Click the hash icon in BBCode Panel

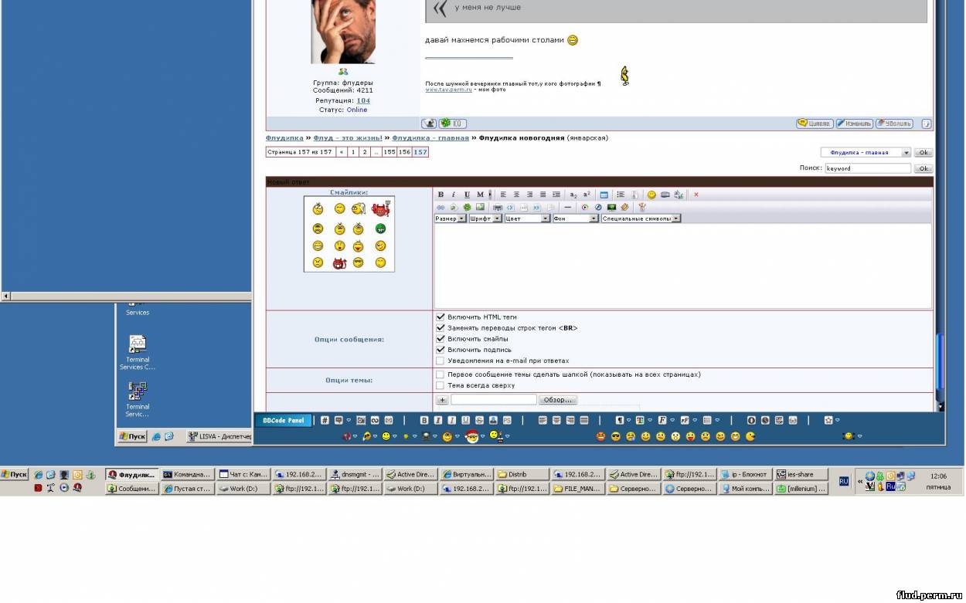(x=325, y=420)
